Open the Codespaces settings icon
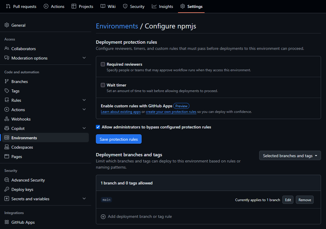Image resolution: width=326 pixels, height=229 pixels. point(6,147)
